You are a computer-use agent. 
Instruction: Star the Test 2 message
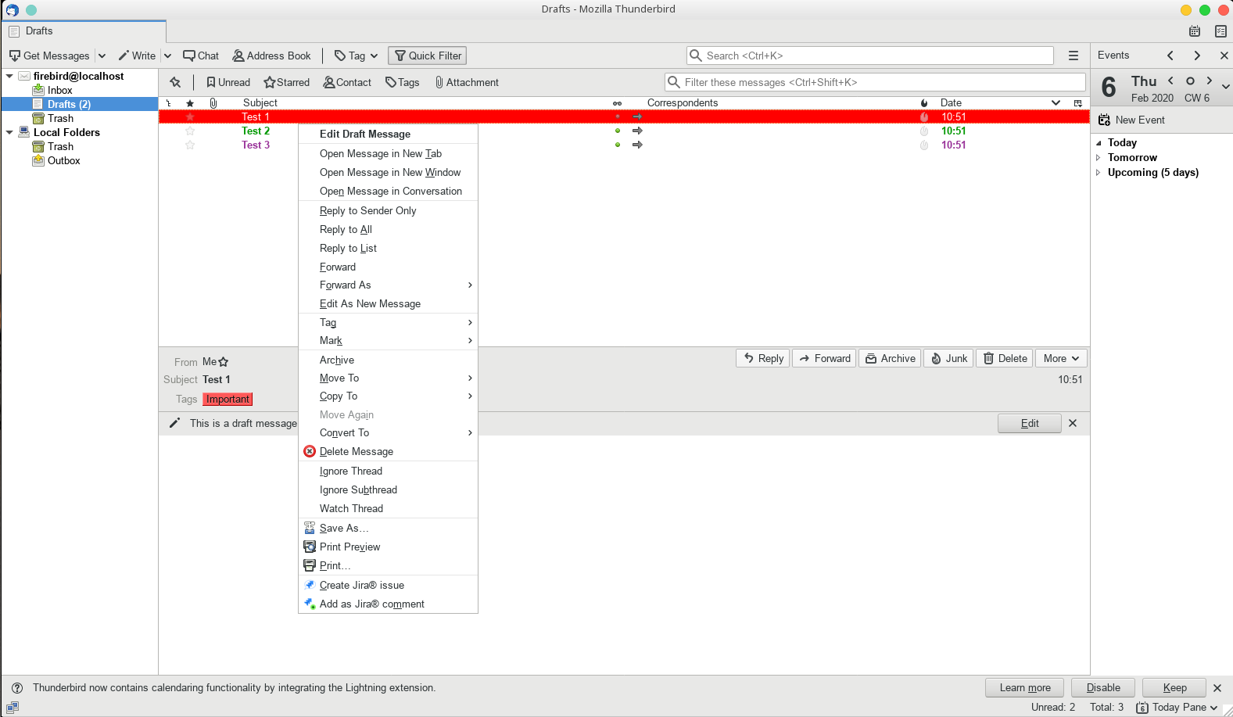click(x=190, y=131)
